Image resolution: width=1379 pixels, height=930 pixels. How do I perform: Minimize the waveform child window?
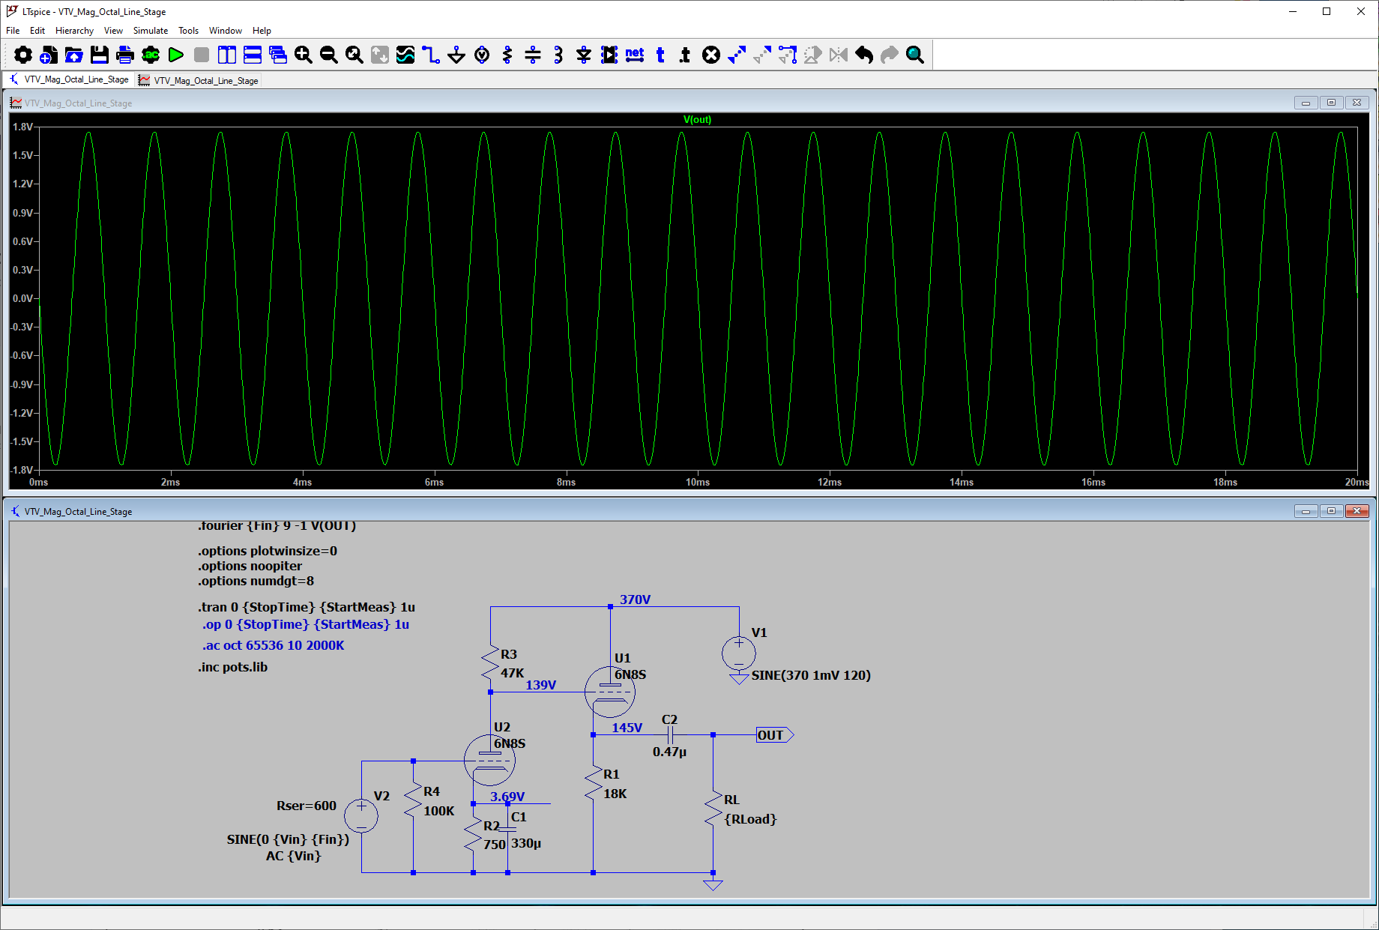(1306, 103)
